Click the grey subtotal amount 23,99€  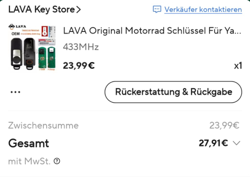point(224,126)
